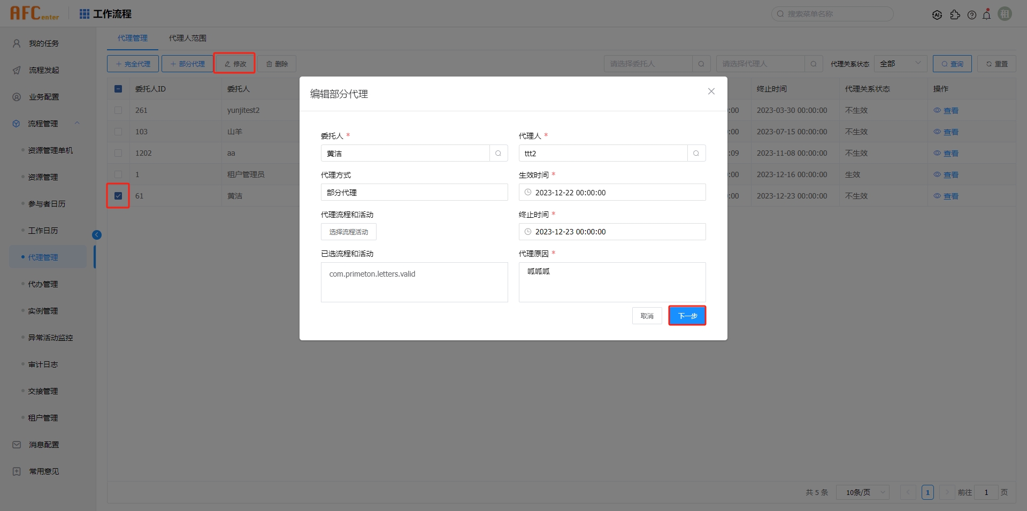This screenshot has width=1027, height=511.
Task: Click the help question-mark icon
Action: tap(972, 14)
